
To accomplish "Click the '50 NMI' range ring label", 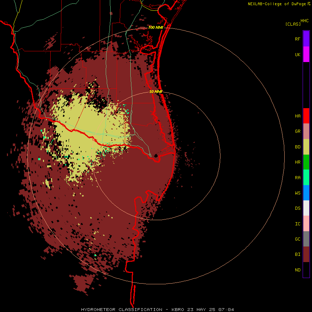I will coord(156,92).
